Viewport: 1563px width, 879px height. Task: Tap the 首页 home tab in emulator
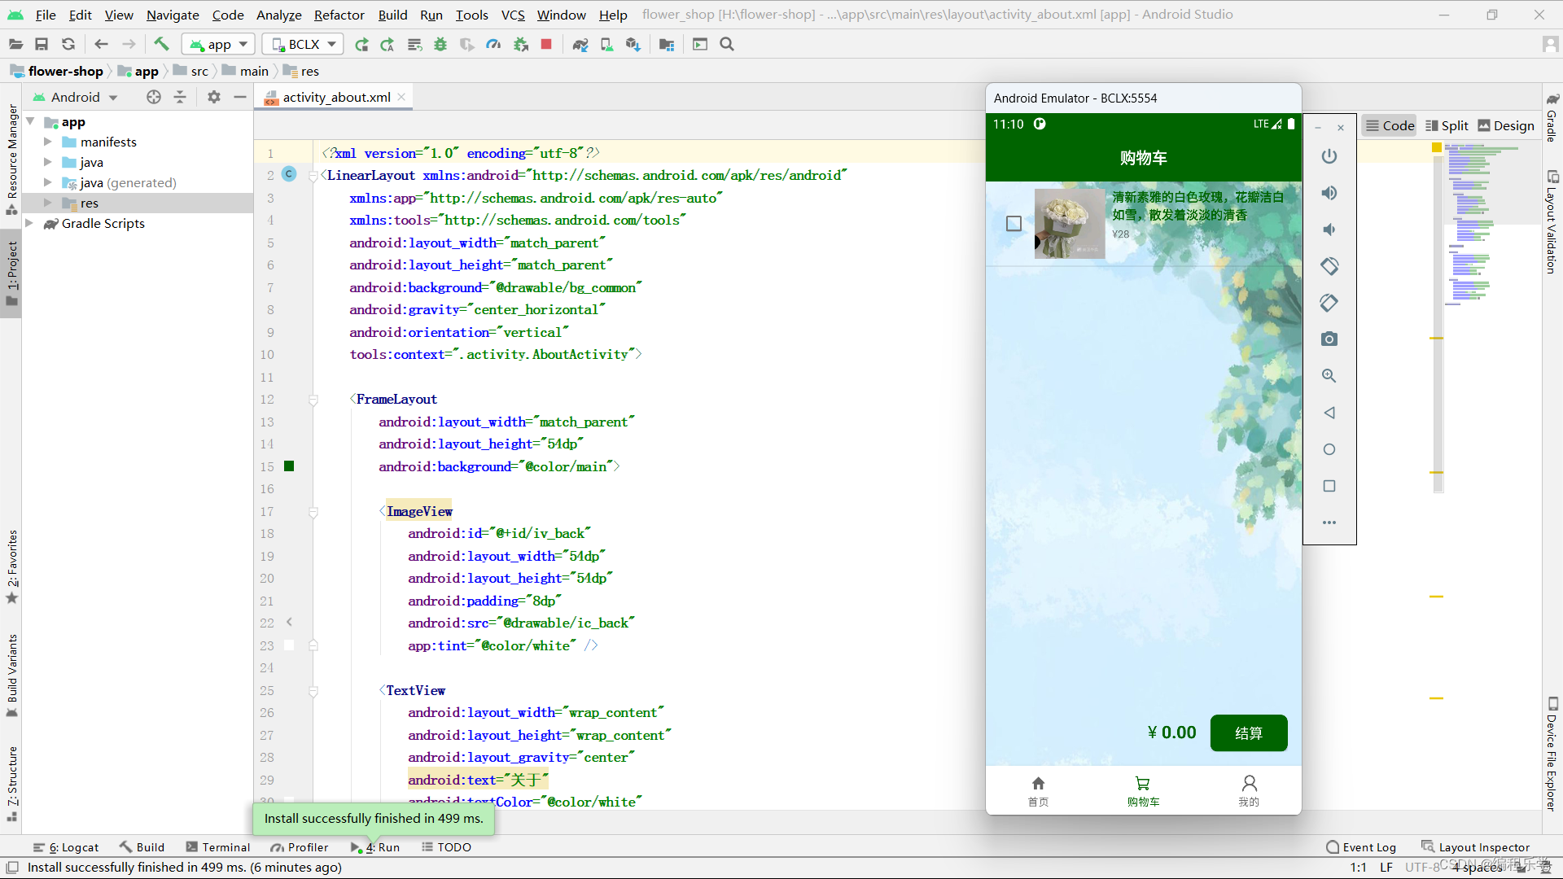click(x=1038, y=790)
